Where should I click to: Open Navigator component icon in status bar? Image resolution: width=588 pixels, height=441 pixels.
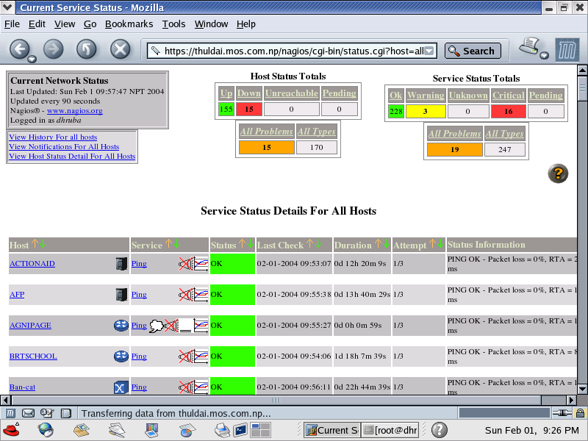tap(10, 413)
